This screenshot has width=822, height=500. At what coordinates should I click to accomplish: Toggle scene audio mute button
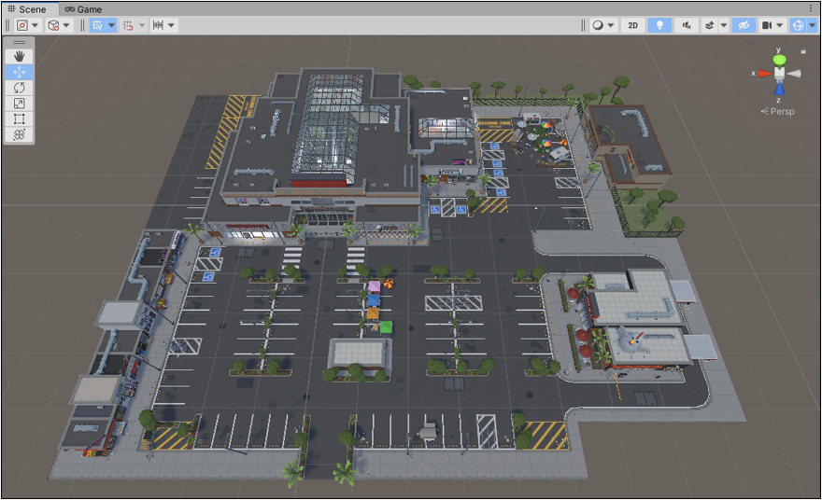(687, 25)
